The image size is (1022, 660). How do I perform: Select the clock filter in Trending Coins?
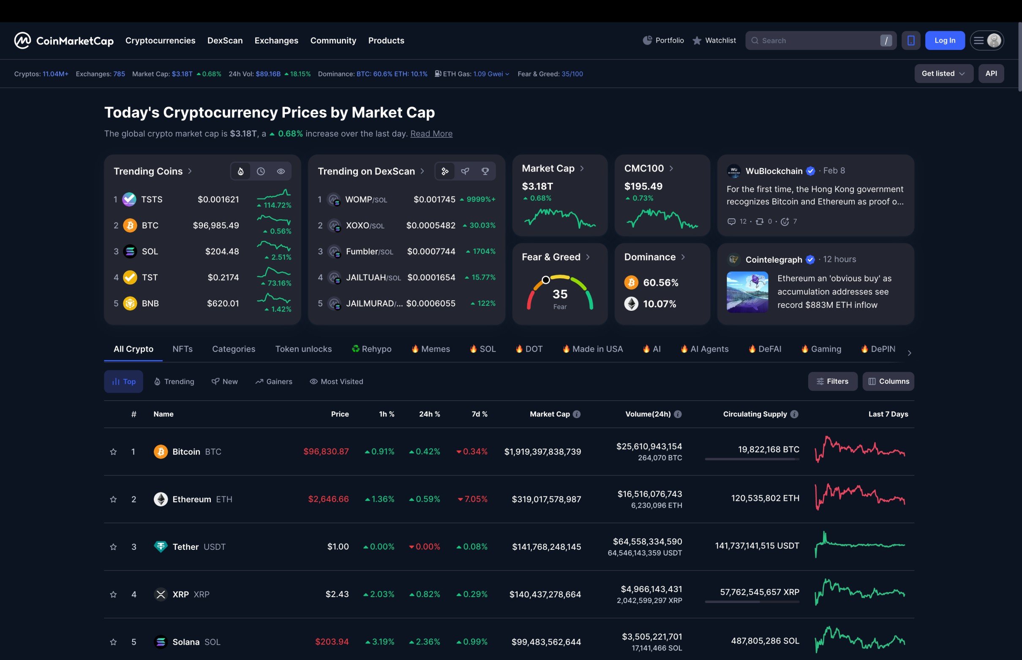point(261,171)
